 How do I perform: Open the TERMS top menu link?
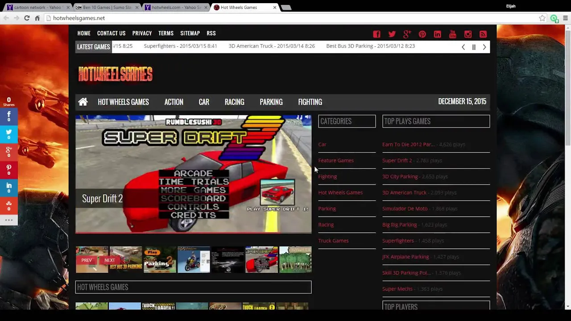[166, 33]
